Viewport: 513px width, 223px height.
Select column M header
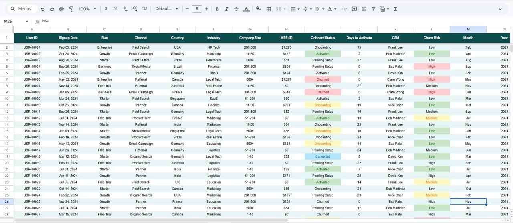(468, 29)
